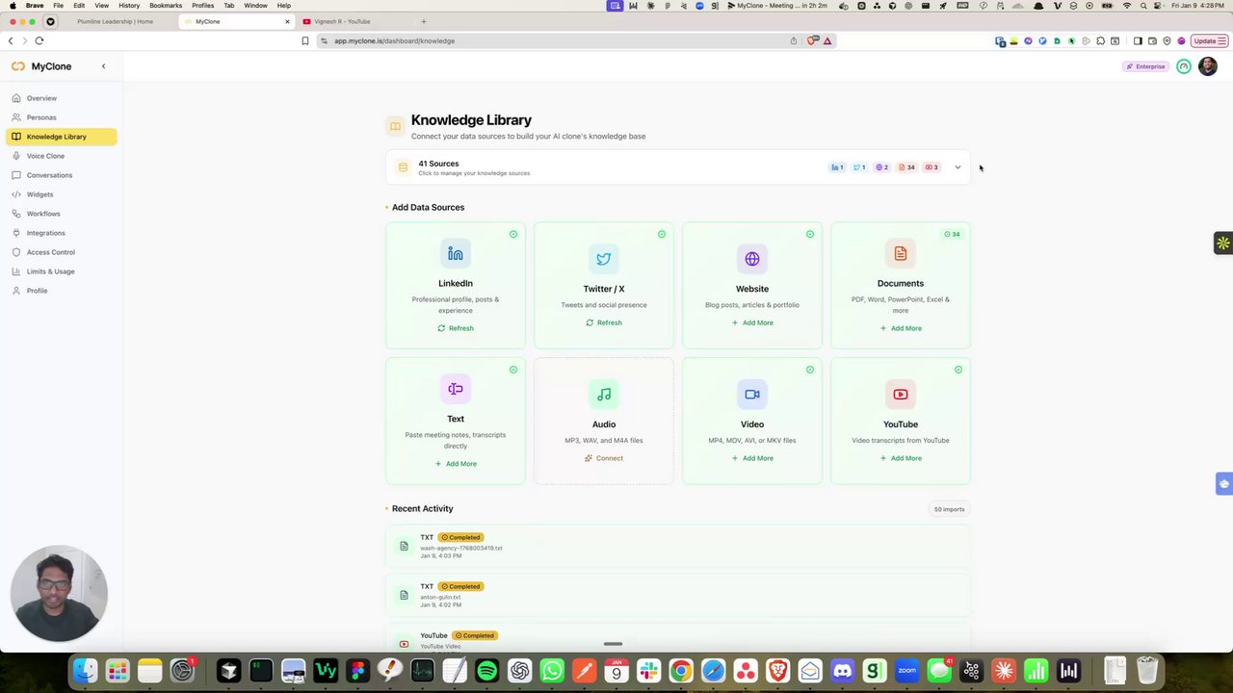Open the Bookmarks menu in menu bar
This screenshot has width=1233, height=693.
(x=166, y=6)
